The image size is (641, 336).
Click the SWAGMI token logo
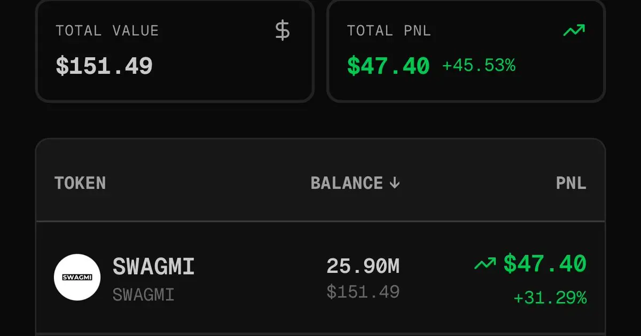(77, 277)
